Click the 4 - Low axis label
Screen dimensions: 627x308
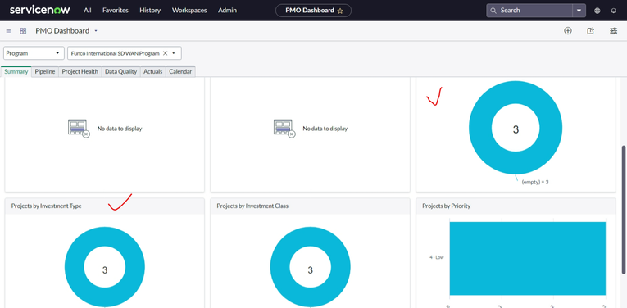coord(437,258)
